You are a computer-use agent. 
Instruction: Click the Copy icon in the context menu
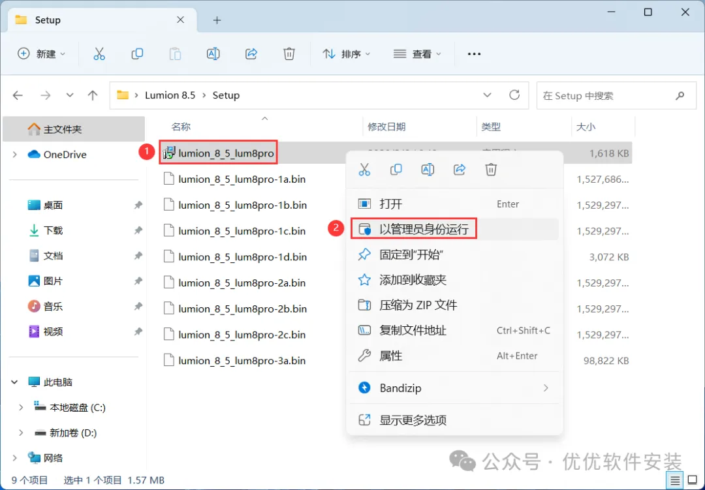[x=396, y=170]
